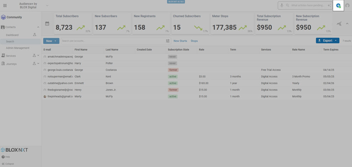Click the Help question mark icon
The image size is (352, 167).
point(3,157)
